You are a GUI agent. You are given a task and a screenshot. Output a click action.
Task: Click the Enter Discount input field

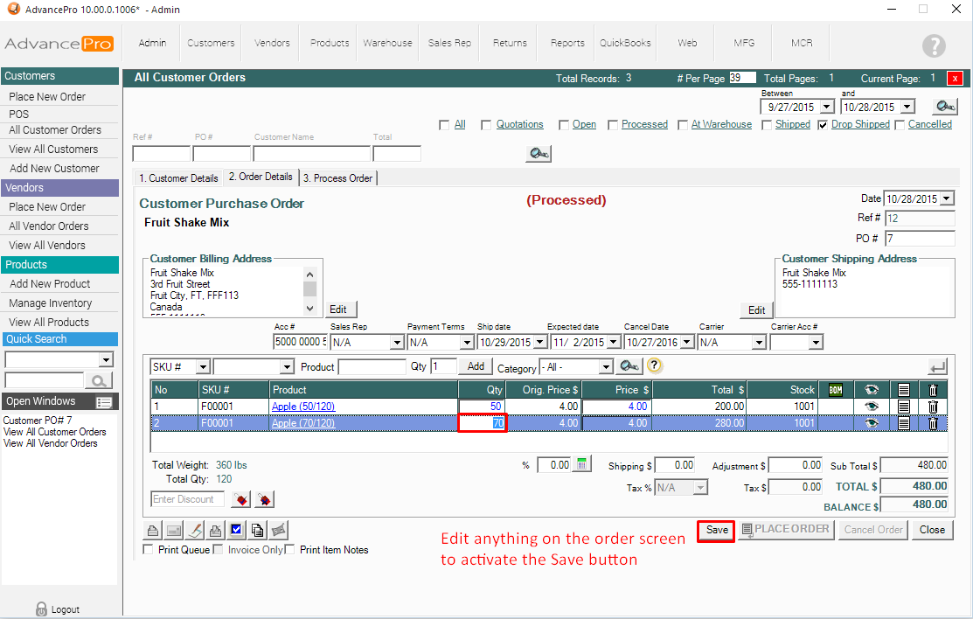click(187, 499)
